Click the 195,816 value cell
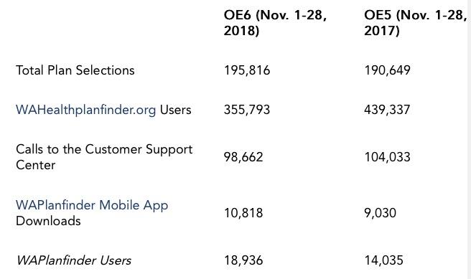The width and height of the screenshot is (471, 279). tap(247, 70)
